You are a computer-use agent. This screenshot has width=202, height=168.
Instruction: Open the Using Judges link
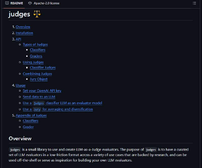pyautogui.click(x=33, y=62)
